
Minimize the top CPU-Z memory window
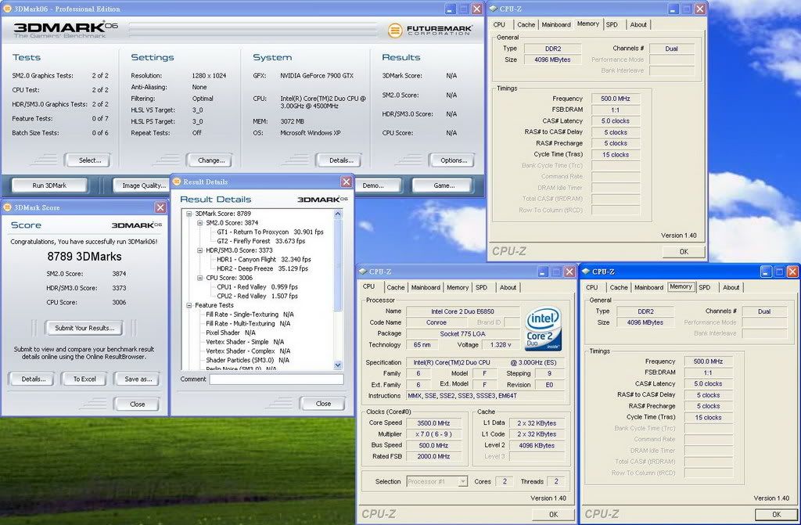(x=673, y=9)
